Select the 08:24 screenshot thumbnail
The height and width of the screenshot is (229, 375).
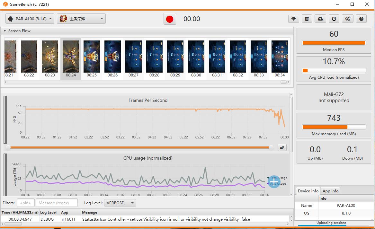point(71,58)
